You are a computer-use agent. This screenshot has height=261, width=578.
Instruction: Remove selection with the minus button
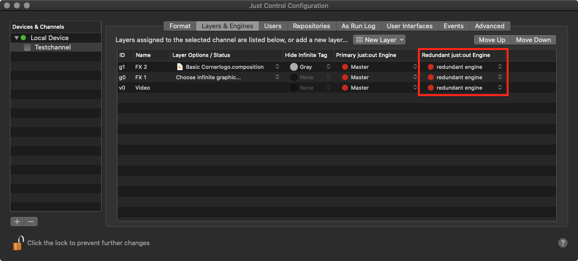point(31,221)
